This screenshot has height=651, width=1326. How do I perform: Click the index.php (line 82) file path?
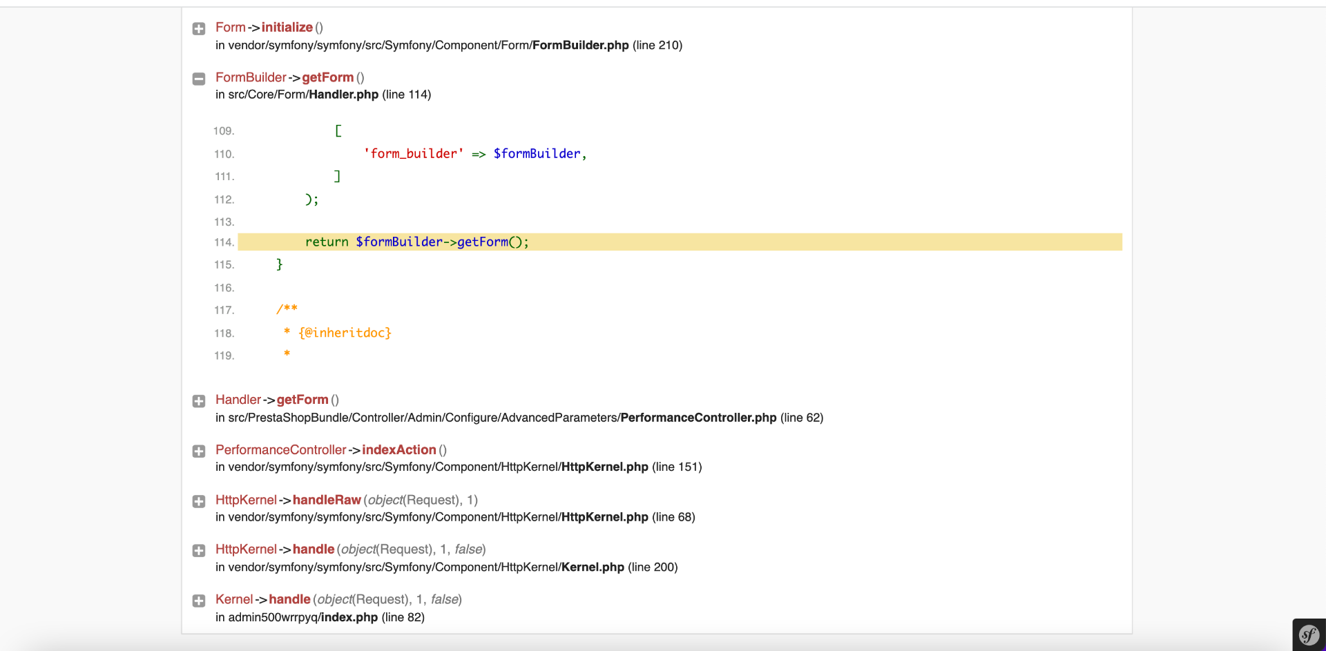(320, 617)
